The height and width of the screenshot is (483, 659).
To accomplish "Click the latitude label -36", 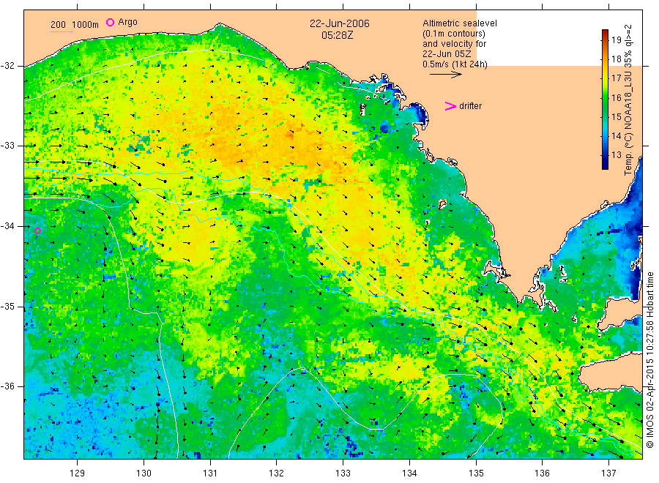I will [7, 386].
